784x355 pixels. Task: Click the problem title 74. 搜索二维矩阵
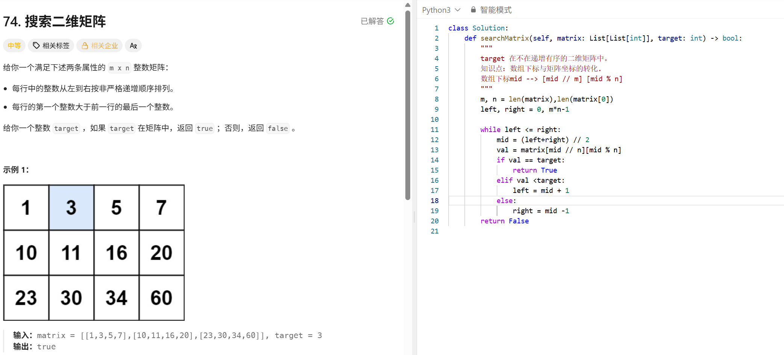(x=55, y=21)
